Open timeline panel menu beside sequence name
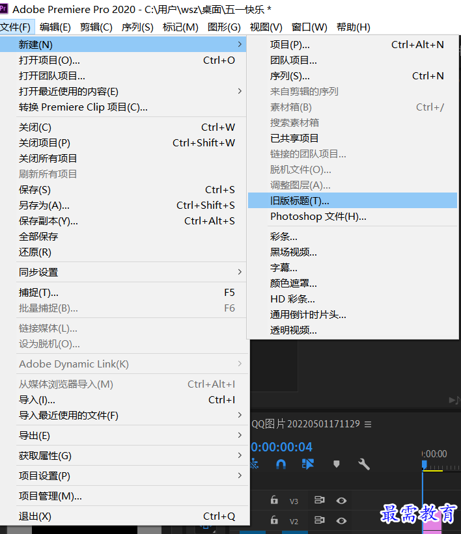The height and width of the screenshot is (534, 461). tap(368, 424)
